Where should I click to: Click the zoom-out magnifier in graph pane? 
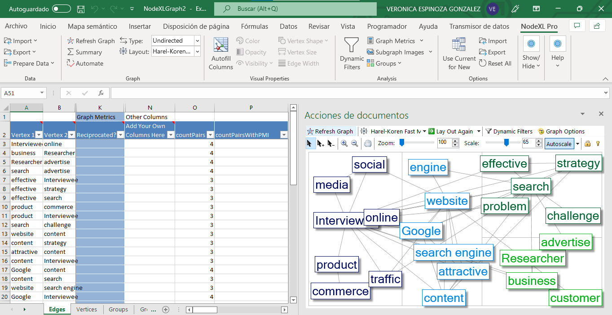[x=354, y=144]
